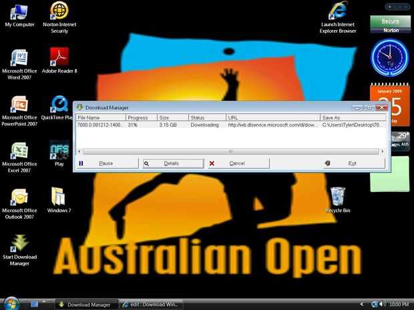Click the 31% progress cell

click(x=142, y=125)
